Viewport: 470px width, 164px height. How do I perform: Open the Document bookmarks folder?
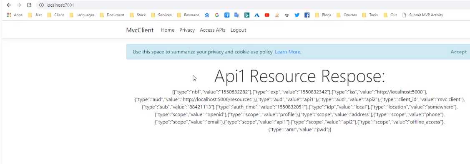112,15
